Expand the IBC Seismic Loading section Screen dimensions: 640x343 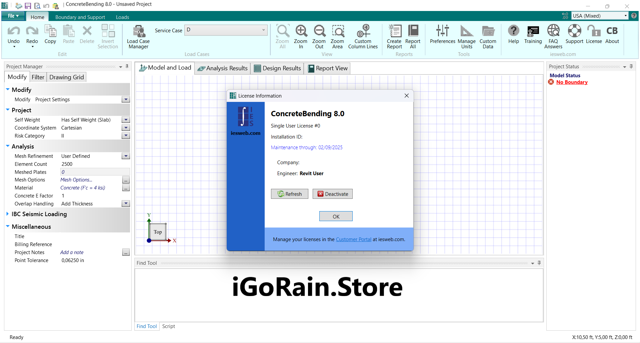(8, 214)
